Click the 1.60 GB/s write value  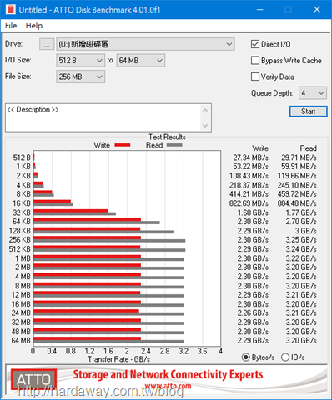253,212
